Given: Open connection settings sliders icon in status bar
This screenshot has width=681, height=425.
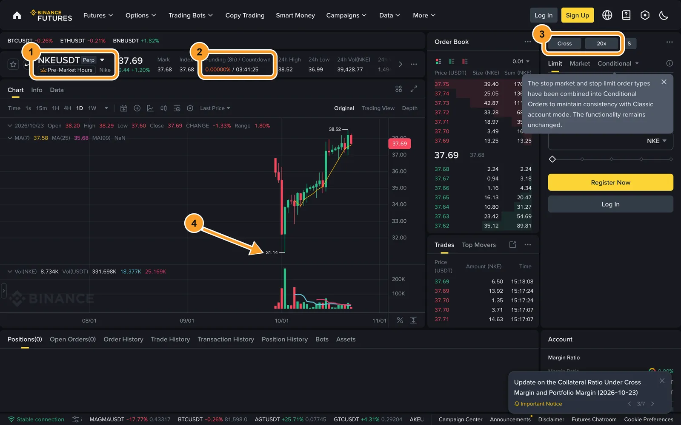Looking at the screenshot, I should 76,419.
